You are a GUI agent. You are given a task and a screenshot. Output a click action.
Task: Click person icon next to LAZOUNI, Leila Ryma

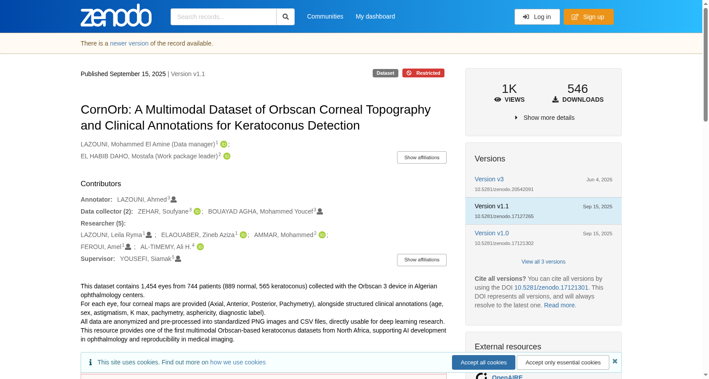pyautogui.click(x=149, y=235)
